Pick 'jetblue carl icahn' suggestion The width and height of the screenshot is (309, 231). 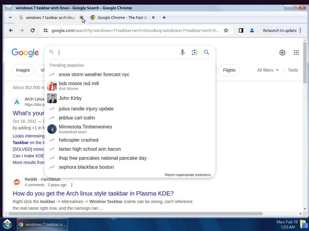[130, 118]
